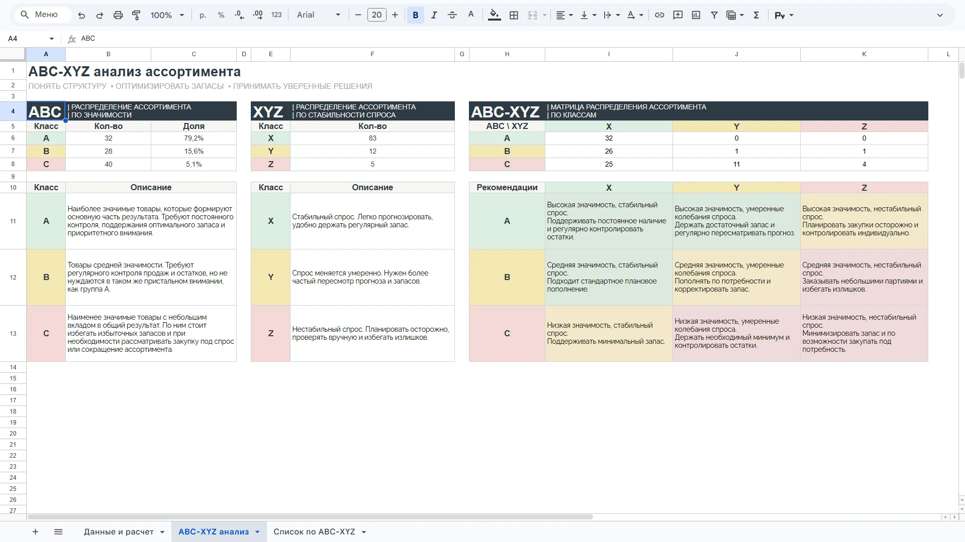Open the all sheets list
Image resolution: width=965 pixels, height=542 pixels.
pyautogui.click(x=58, y=531)
